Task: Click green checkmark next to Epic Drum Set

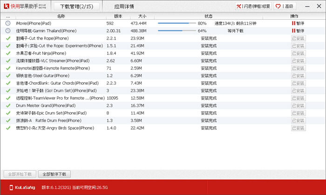Action: 8,113
